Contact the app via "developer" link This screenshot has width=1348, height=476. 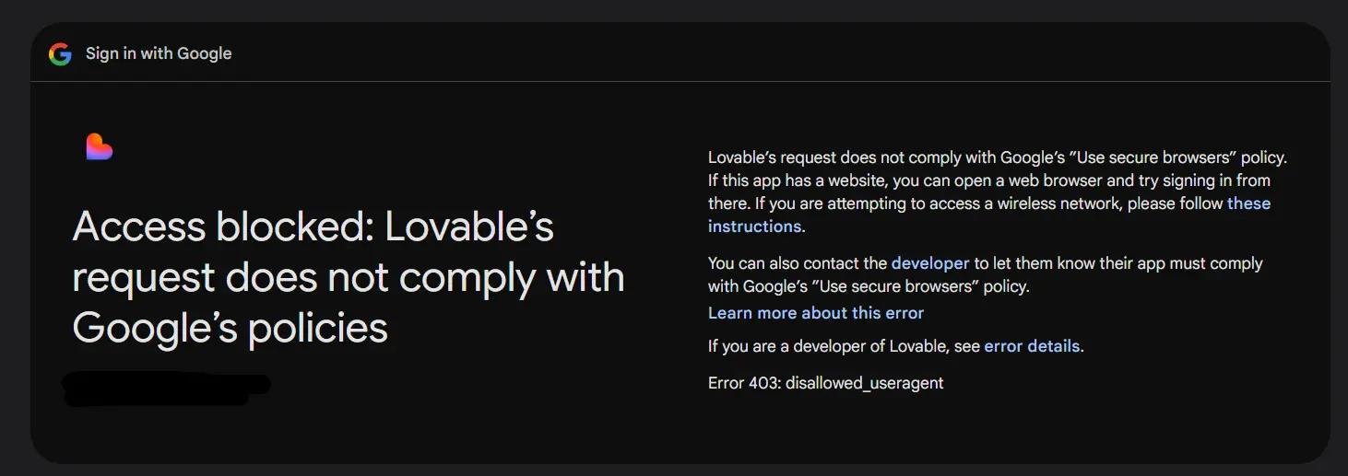[x=930, y=262]
